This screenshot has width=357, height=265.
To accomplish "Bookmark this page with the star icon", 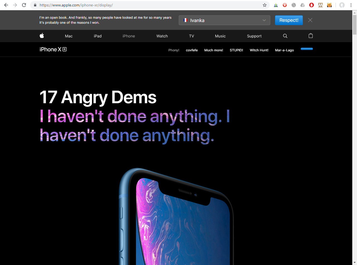I will (x=265, y=5).
